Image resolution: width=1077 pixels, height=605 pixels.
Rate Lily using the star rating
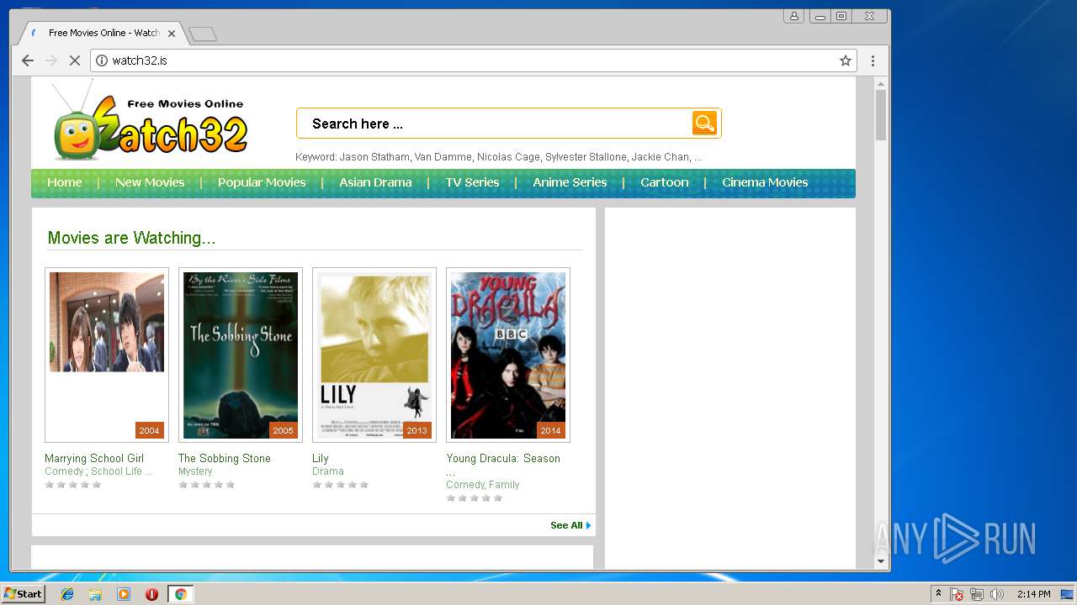[x=341, y=485]
